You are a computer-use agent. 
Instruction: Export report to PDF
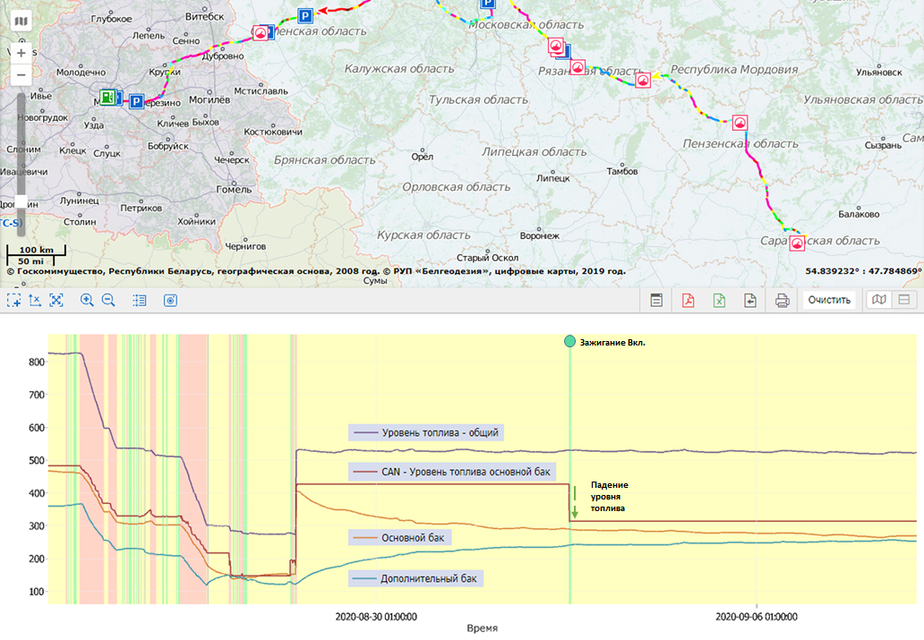[x=689, y=301]
